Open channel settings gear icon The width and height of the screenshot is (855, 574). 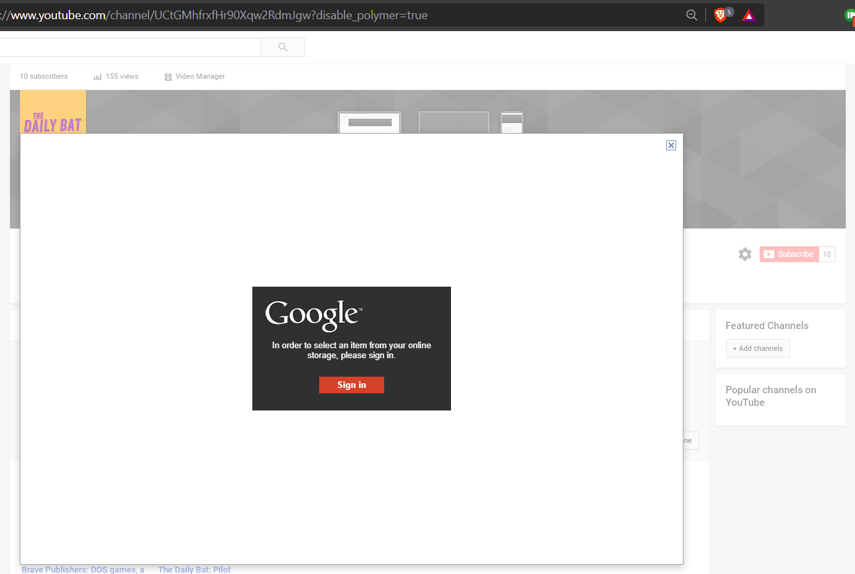[745, 254]
